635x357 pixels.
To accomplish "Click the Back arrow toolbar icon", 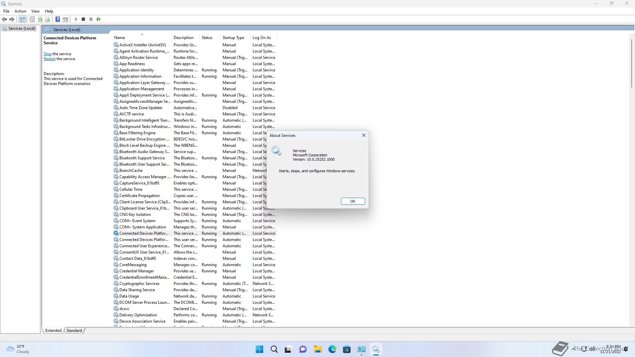I will 4,19.
